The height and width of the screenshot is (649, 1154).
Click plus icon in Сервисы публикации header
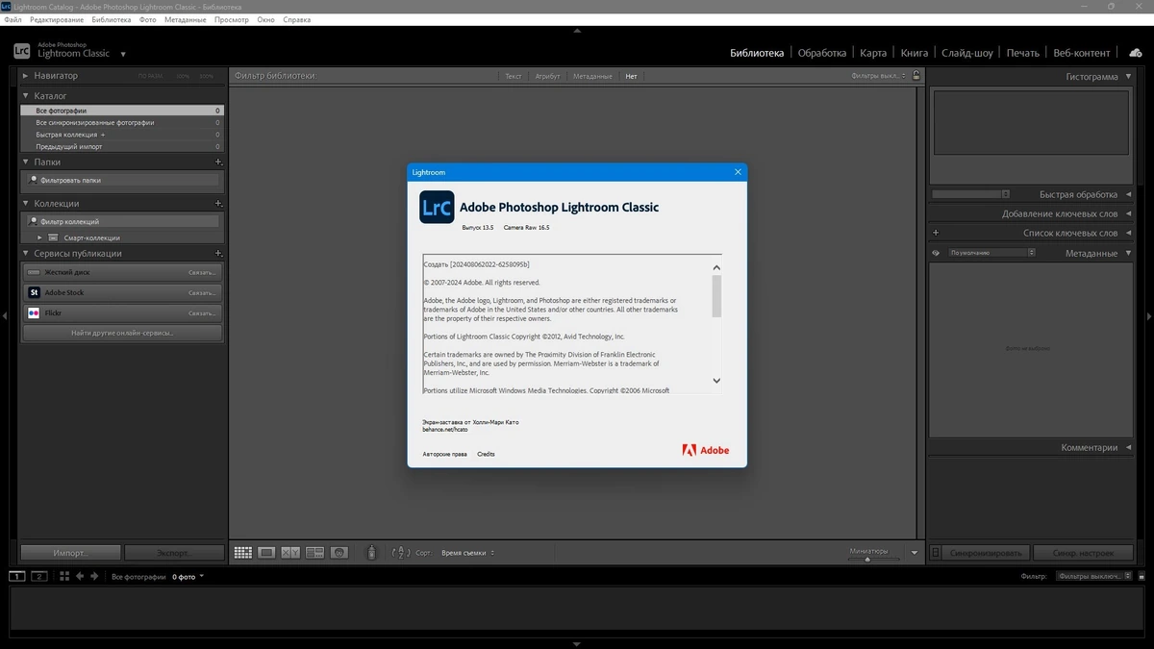(218, 254)
